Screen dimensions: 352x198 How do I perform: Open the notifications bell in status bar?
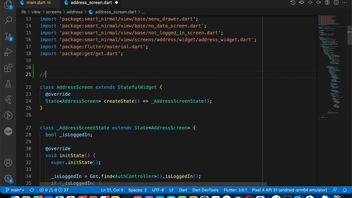345,190
